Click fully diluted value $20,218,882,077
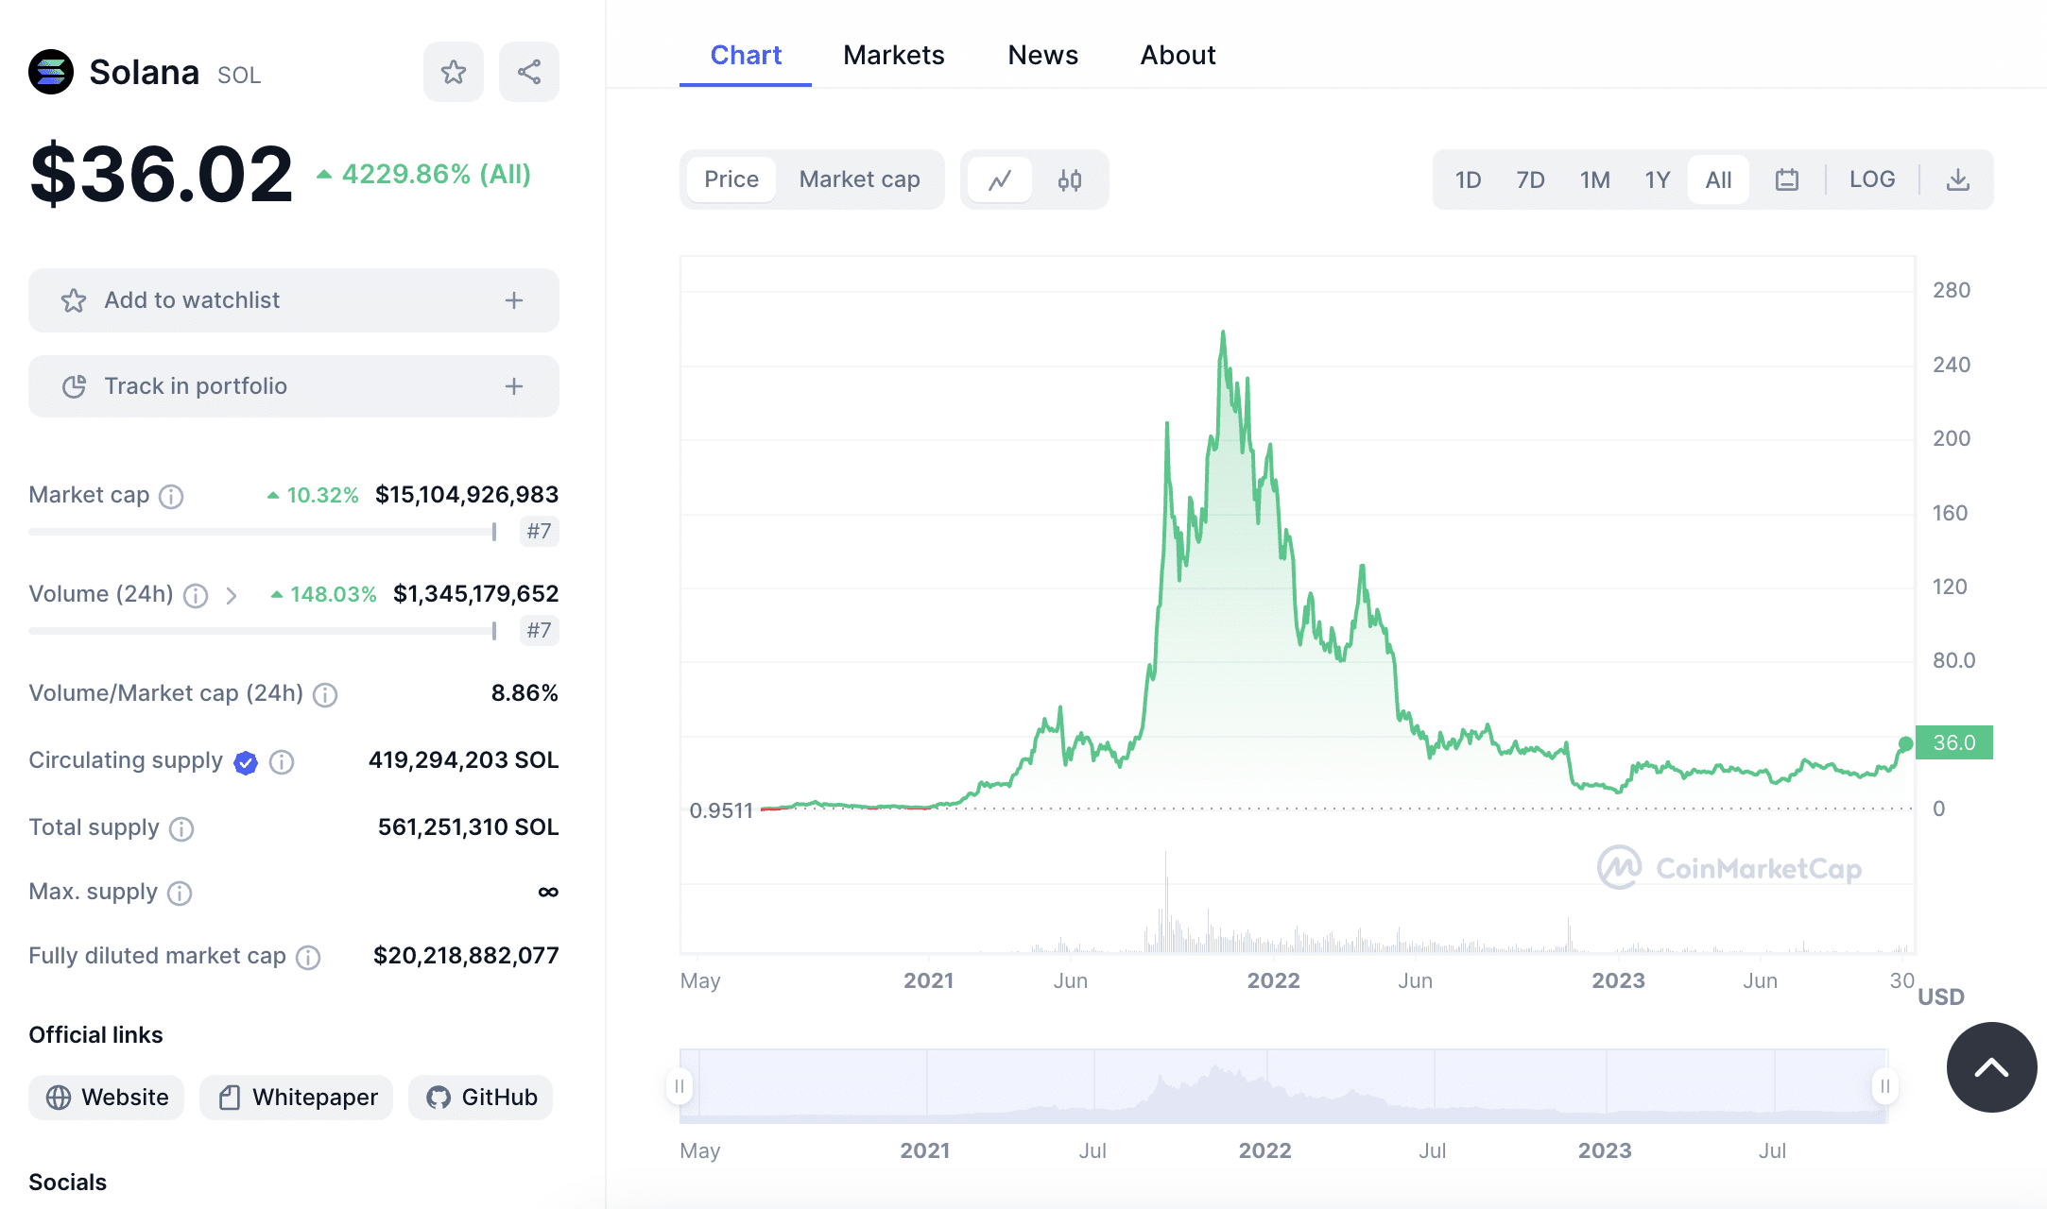 466,956
